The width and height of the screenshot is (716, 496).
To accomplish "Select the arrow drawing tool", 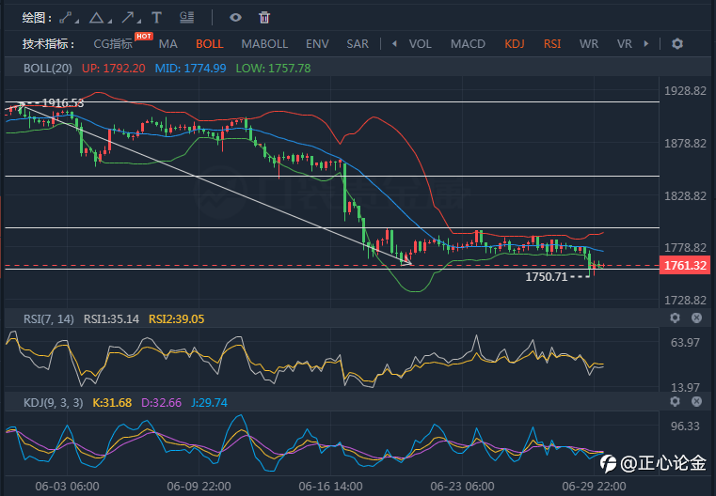I will pos(127,18).
